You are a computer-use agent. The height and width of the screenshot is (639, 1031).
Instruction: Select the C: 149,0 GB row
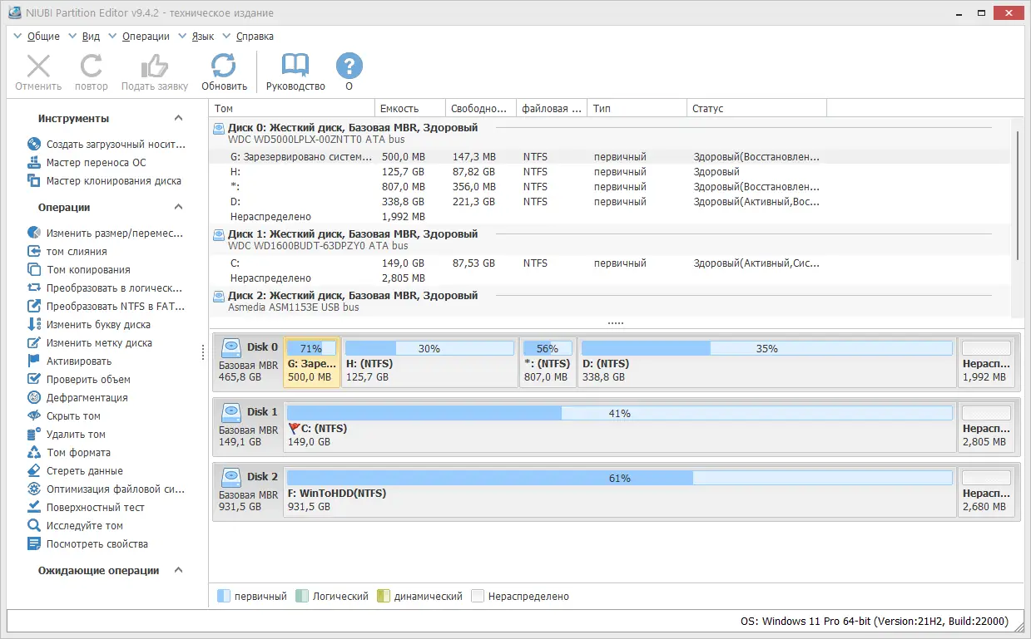(x=610, y=263)
